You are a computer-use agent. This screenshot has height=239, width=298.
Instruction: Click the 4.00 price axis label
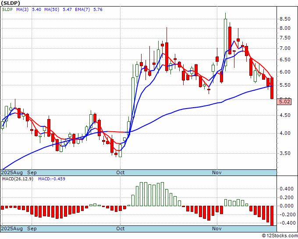click(x=285, y=133)
